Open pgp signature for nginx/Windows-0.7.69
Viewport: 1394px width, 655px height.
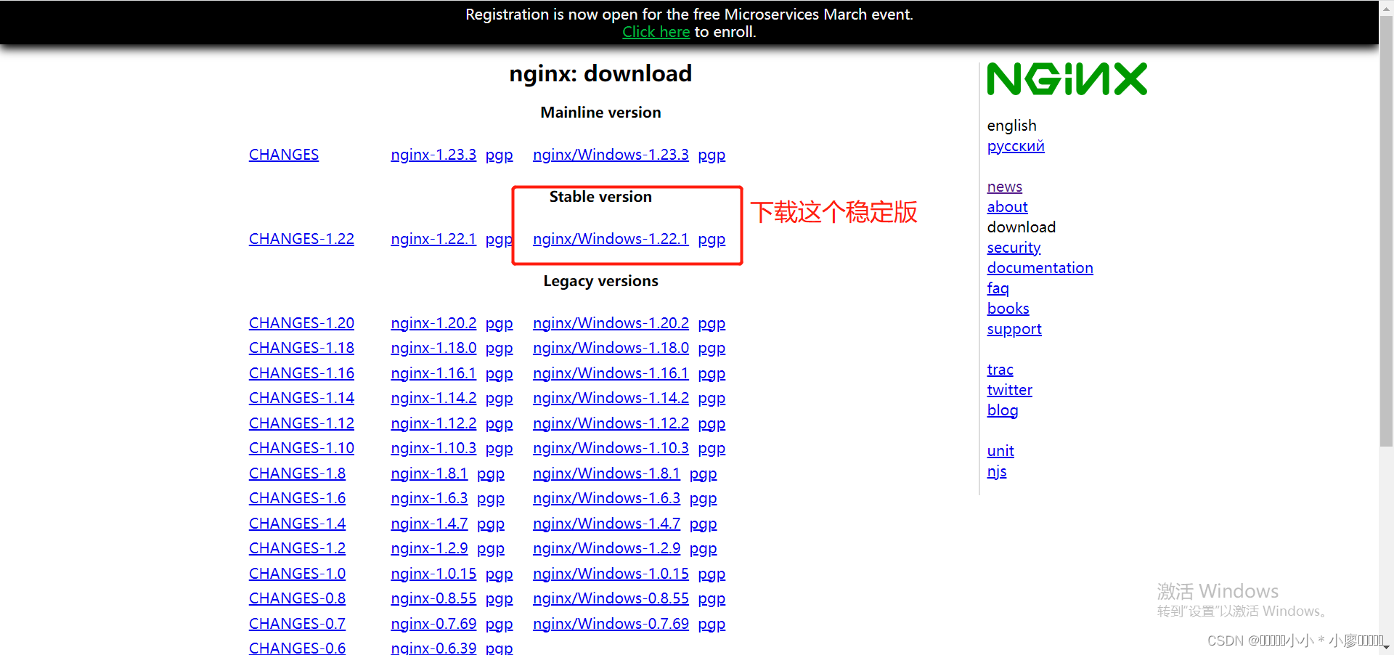click(x=712, y=625)
